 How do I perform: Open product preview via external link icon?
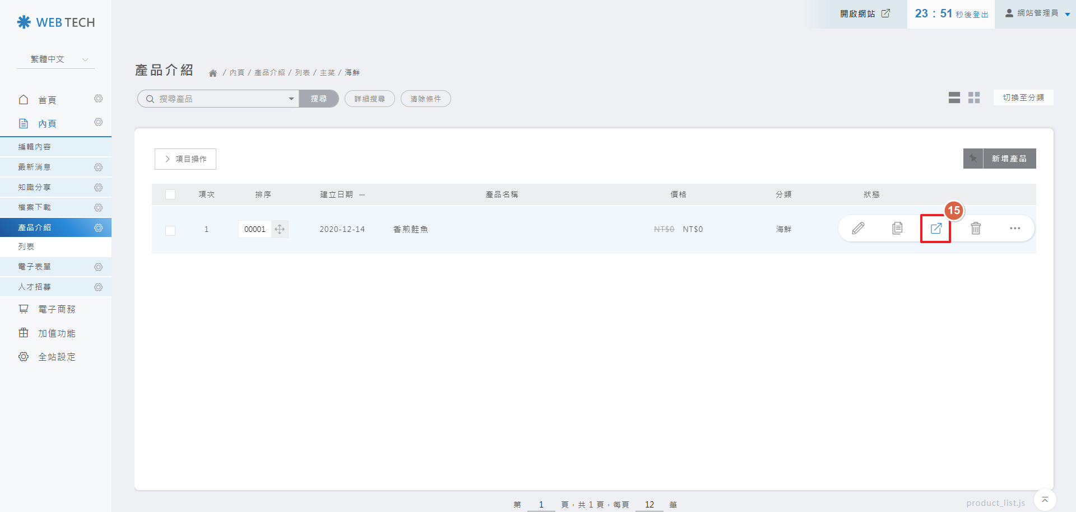936,229
